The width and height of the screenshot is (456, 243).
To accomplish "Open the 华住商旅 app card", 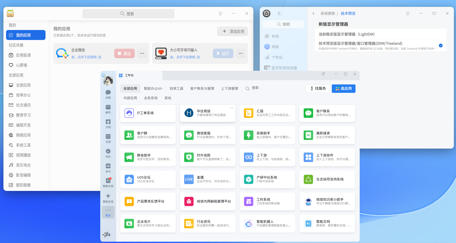I will tap(208, 113).
